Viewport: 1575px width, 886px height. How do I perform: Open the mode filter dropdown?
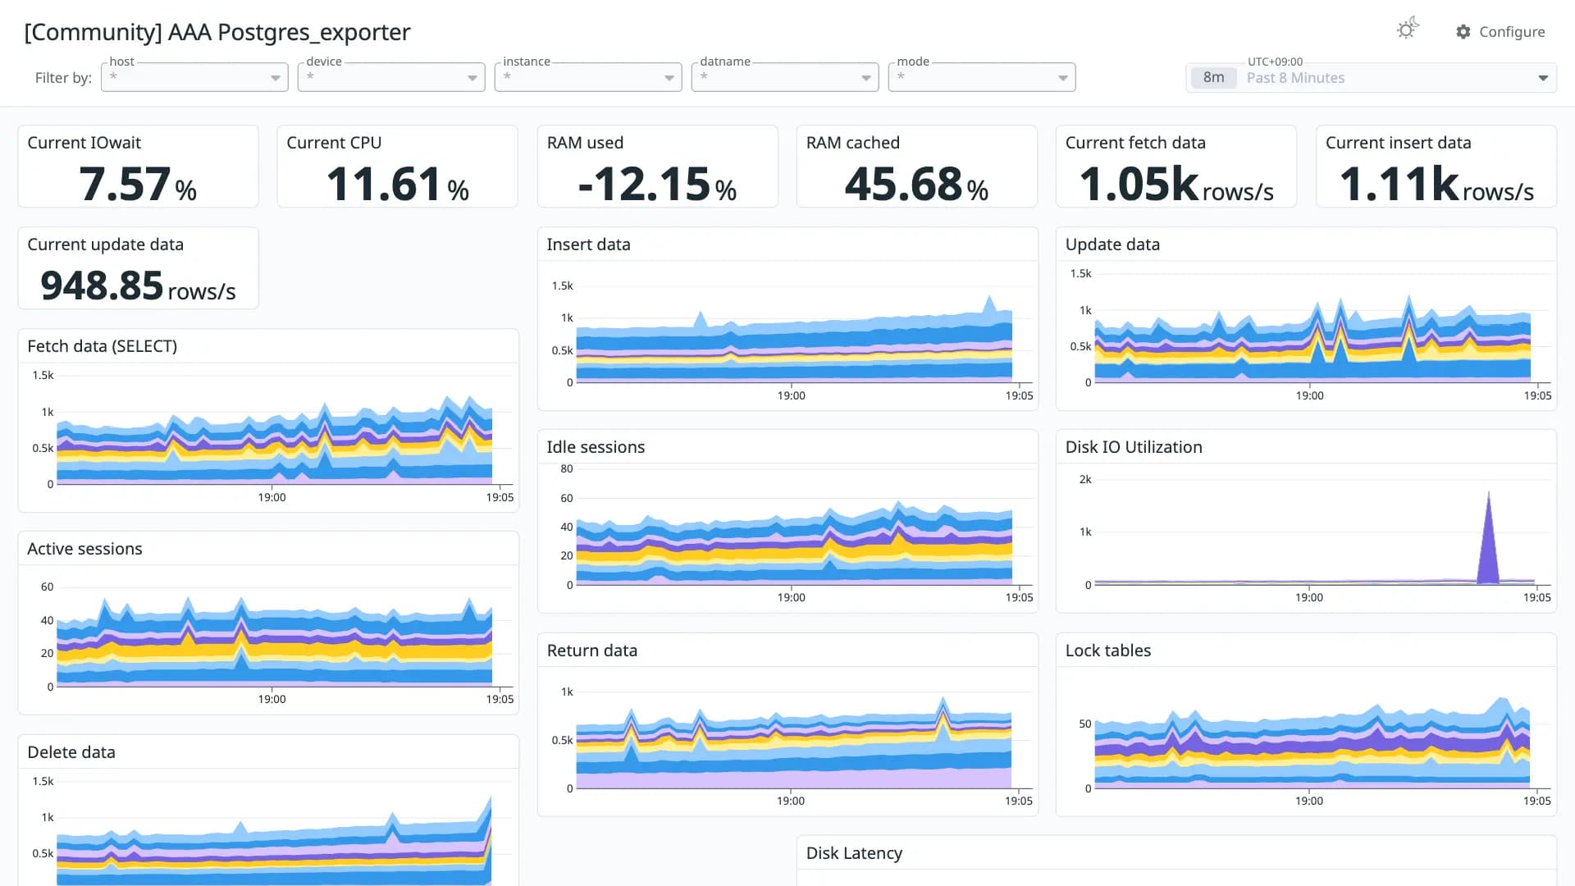[982, 77]
